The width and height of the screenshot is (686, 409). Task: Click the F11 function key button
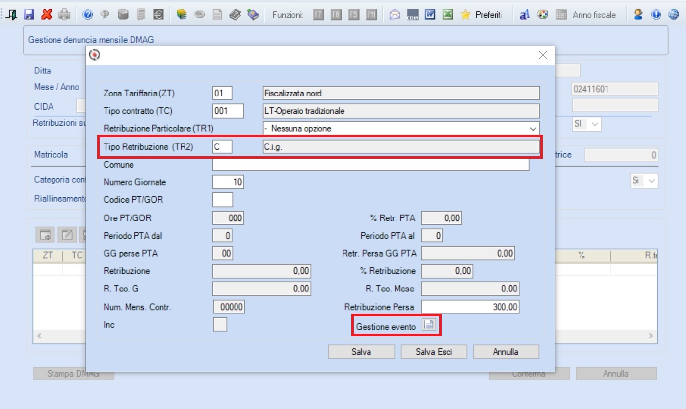[x=371, y=15]
